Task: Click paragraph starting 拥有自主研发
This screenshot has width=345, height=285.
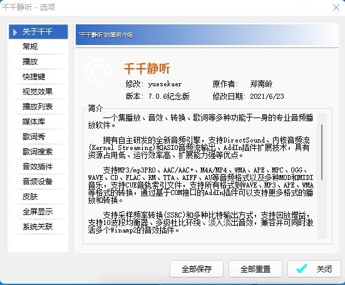Action: (x=199, y=147)
